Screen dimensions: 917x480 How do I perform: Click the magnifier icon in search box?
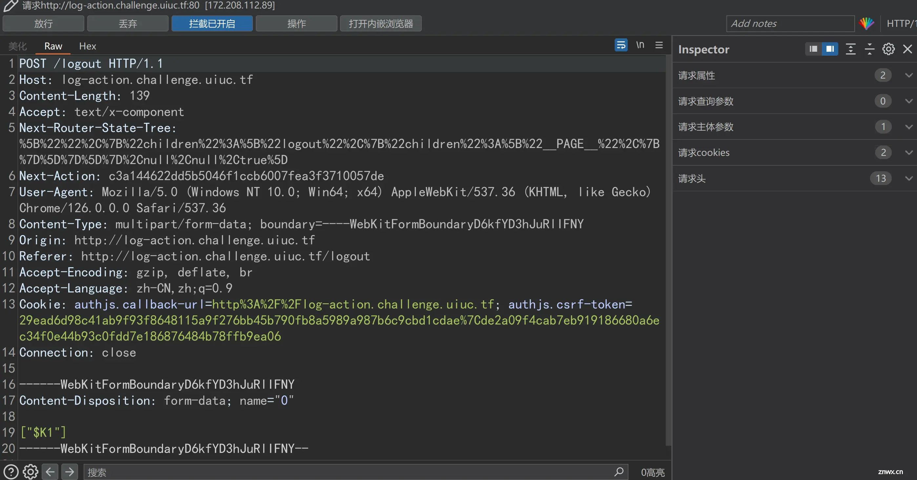(x=619, y=472)
